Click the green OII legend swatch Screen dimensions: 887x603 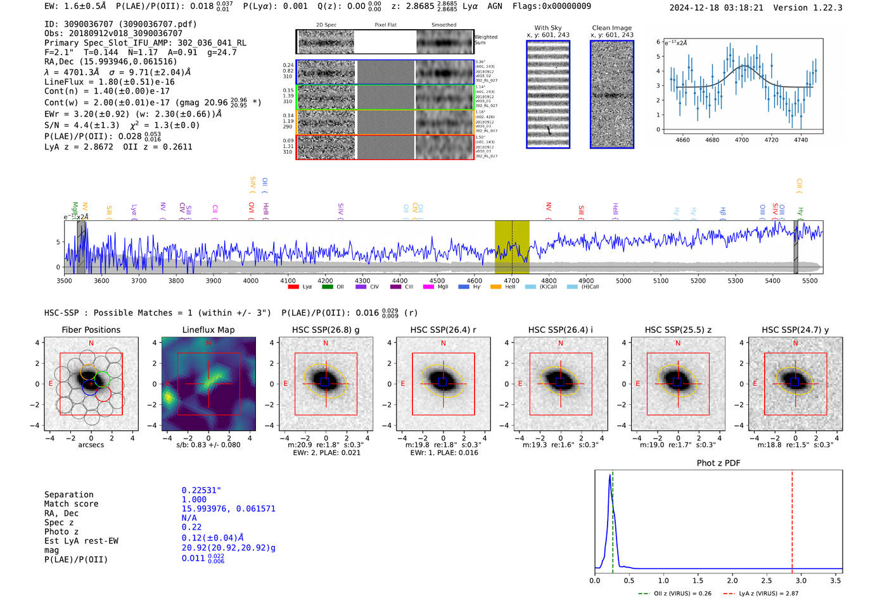327,287
